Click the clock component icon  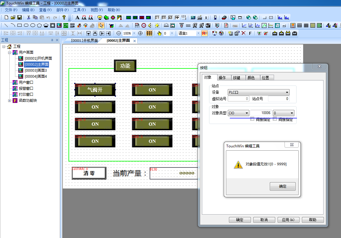[x=144, y=26]
